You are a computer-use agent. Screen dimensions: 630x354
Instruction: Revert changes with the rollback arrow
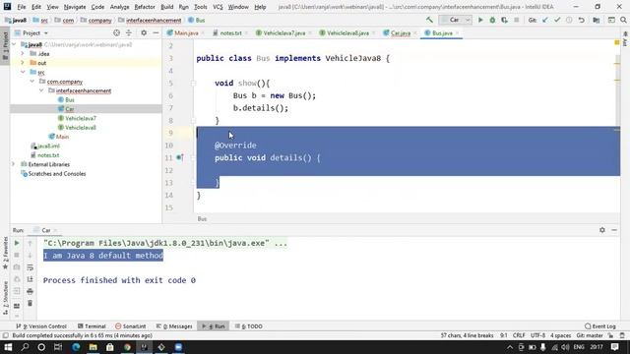click(x=581, y=20)
